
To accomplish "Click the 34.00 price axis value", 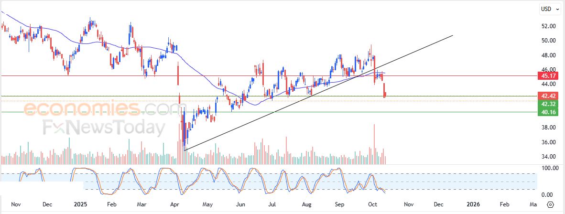I will click(x=548, y=157).
